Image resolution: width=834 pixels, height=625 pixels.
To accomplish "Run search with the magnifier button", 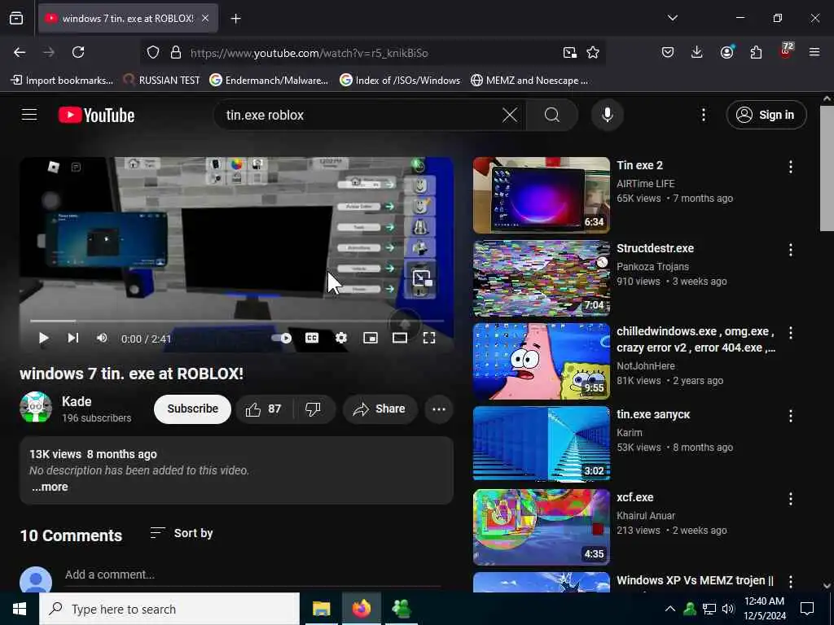I will click(x=552, y=115).
